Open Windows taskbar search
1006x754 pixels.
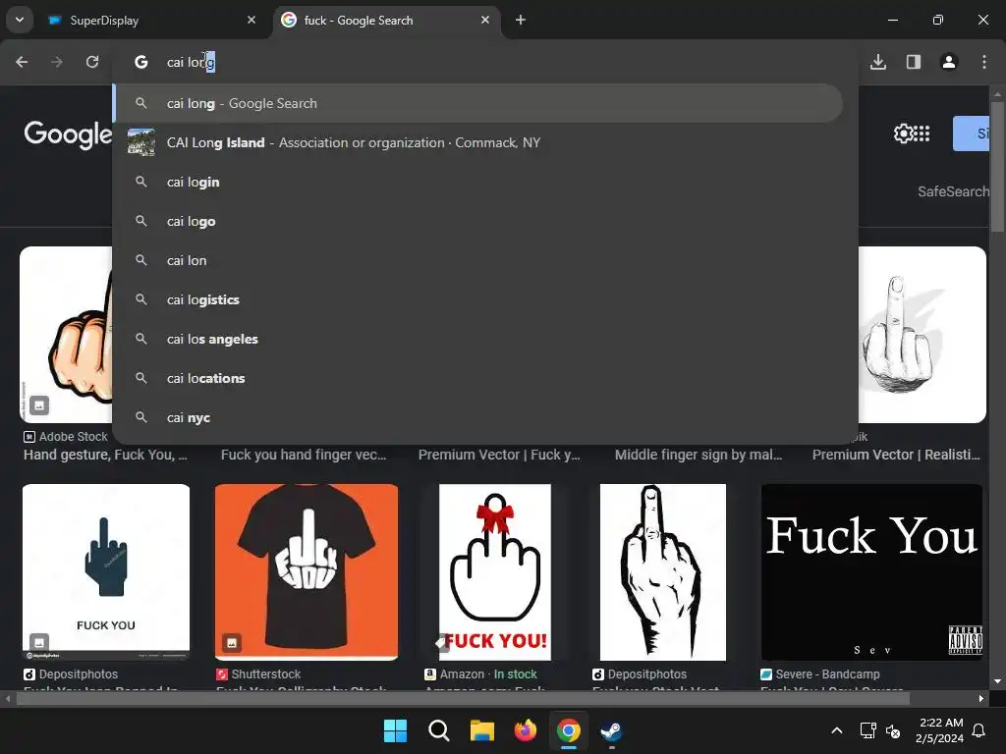tap(439, 730)
